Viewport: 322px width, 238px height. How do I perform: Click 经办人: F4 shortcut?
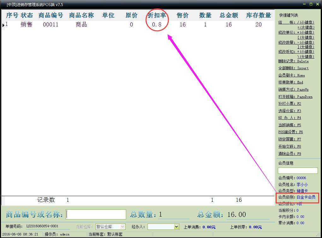click(x=290, y=118)
